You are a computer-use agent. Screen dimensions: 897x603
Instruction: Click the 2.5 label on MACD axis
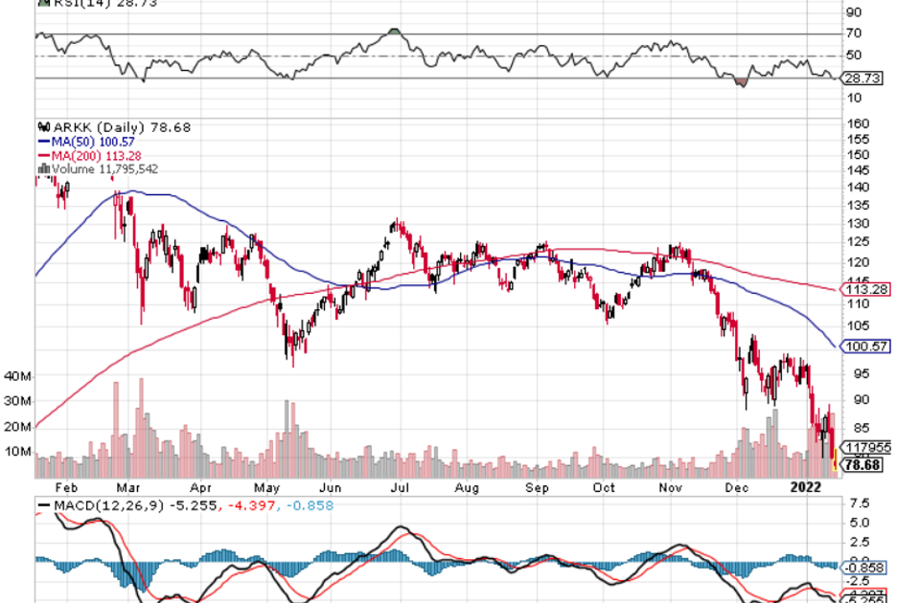click(860, 542)
